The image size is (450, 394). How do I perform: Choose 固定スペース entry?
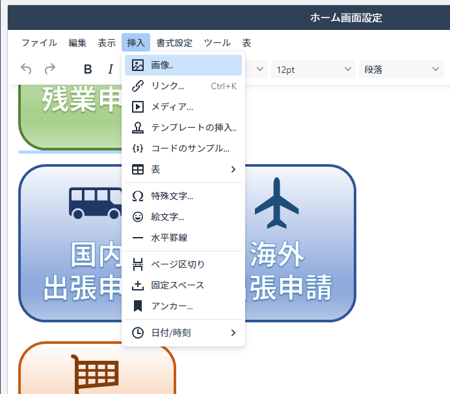pyautogui.click(x=183, y=285)
